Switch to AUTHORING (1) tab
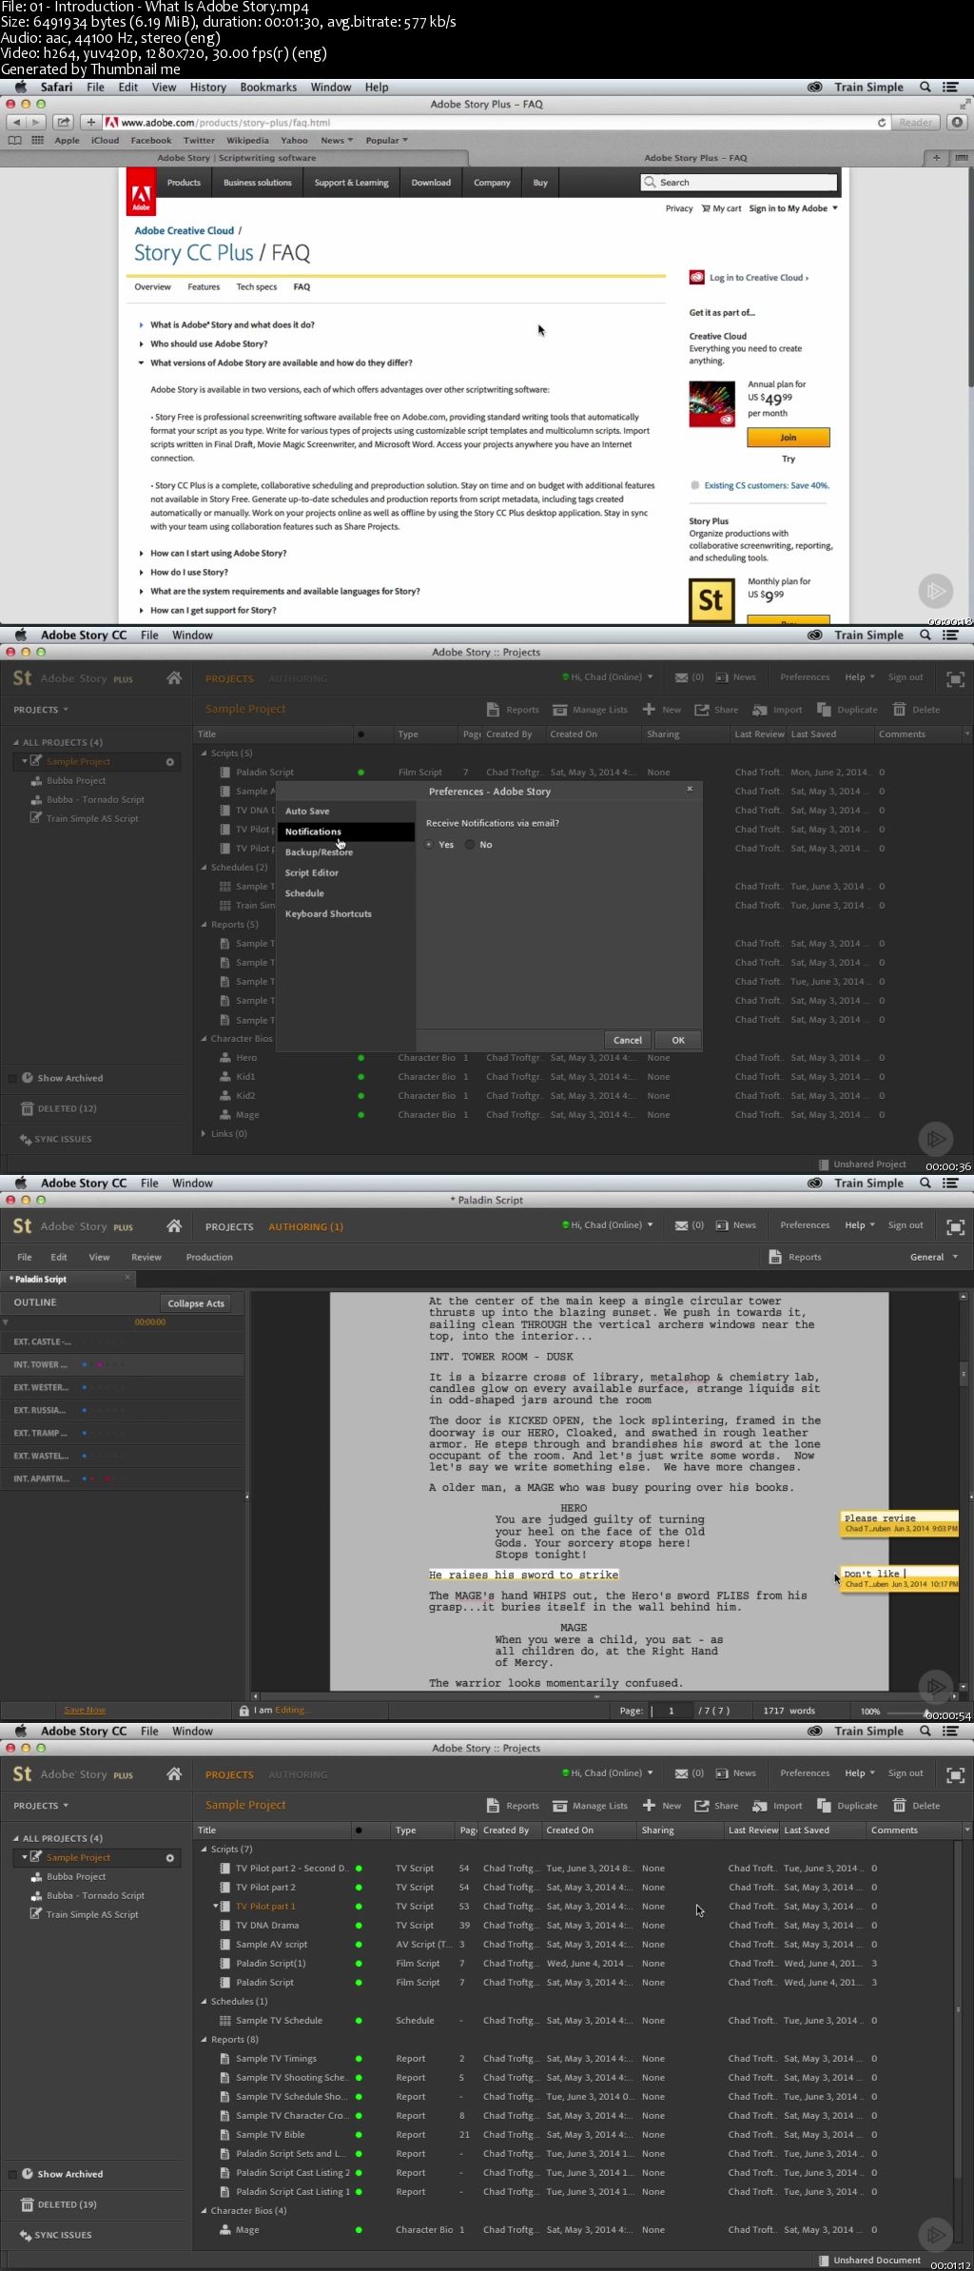Image resolution: width=974 pixels, height=2271 pixels. click(305, 1227)
